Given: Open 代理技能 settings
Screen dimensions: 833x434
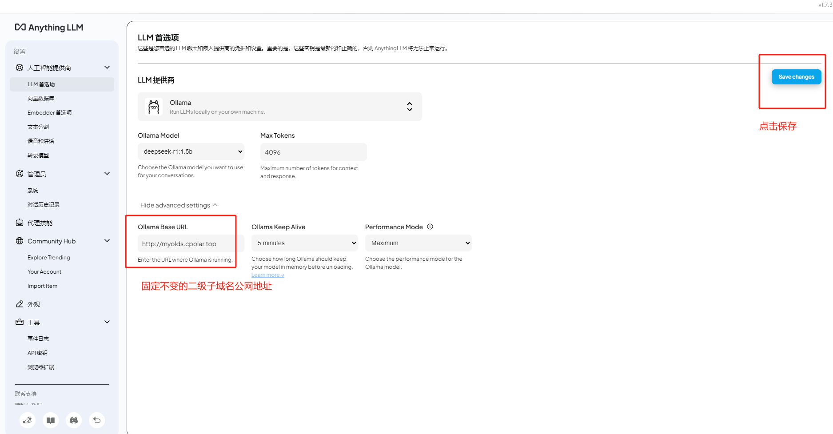Looking at the screenshot, I should coord(40,223).
